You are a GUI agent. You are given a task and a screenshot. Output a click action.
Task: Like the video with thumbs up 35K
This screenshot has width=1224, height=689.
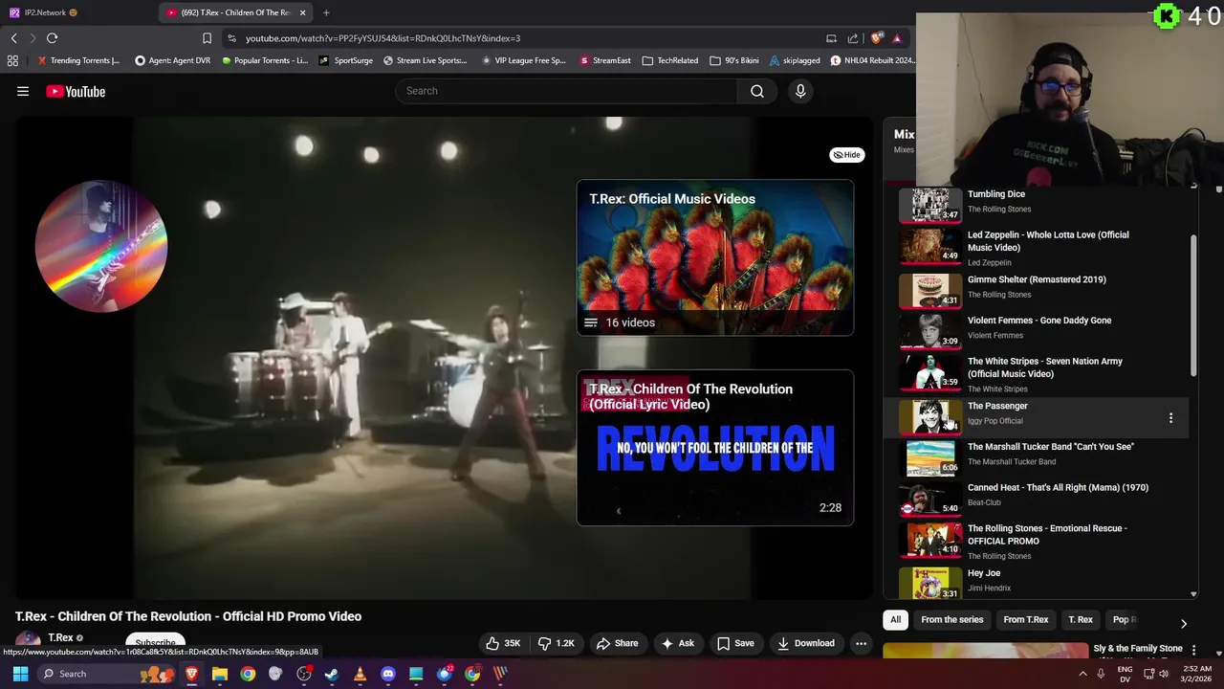(504, 643)
